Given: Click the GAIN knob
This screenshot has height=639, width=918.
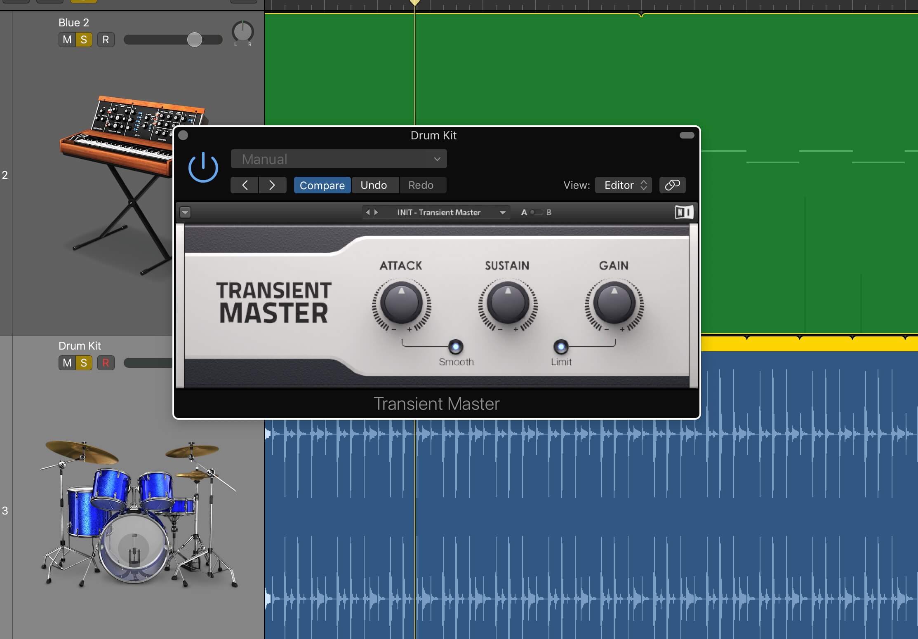Looking at the screenshot, I should click(614, 303).
